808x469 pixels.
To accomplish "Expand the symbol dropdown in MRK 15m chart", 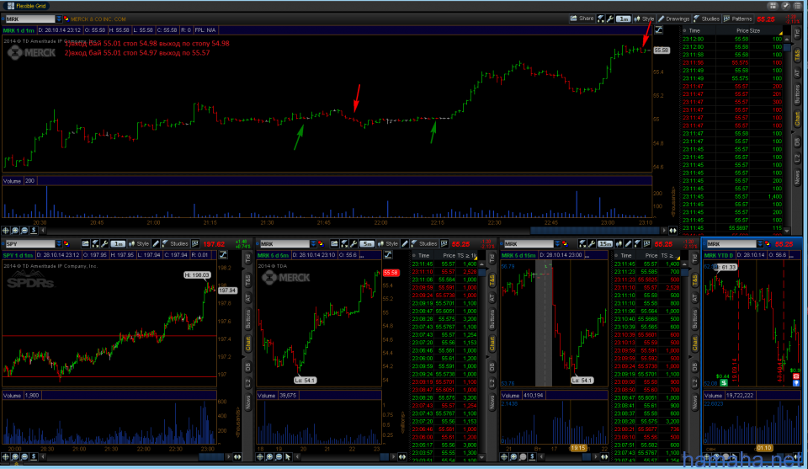I will pos(557,244).
